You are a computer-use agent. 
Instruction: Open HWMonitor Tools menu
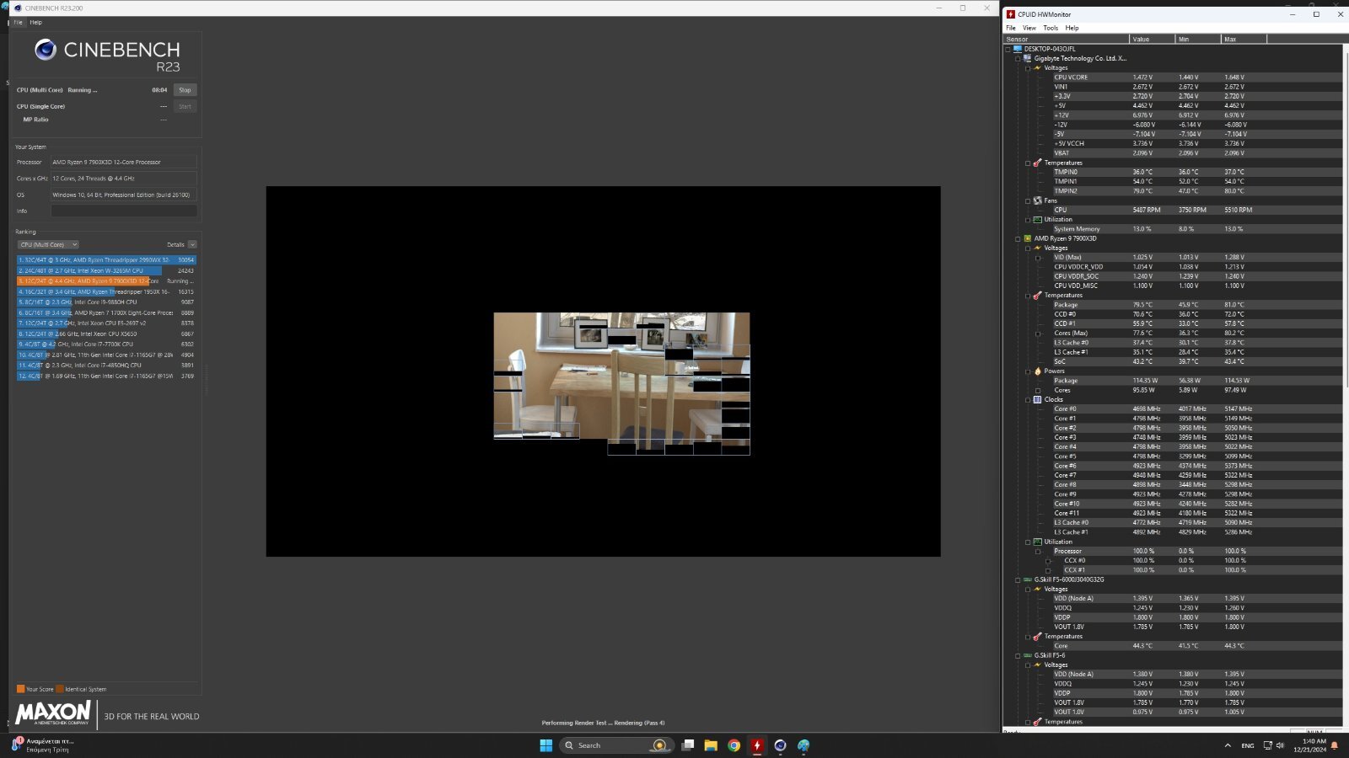(1051, 28)
